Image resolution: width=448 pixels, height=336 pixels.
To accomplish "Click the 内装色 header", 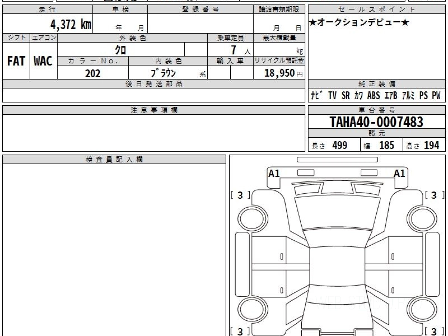I will [x=168, y=61].
